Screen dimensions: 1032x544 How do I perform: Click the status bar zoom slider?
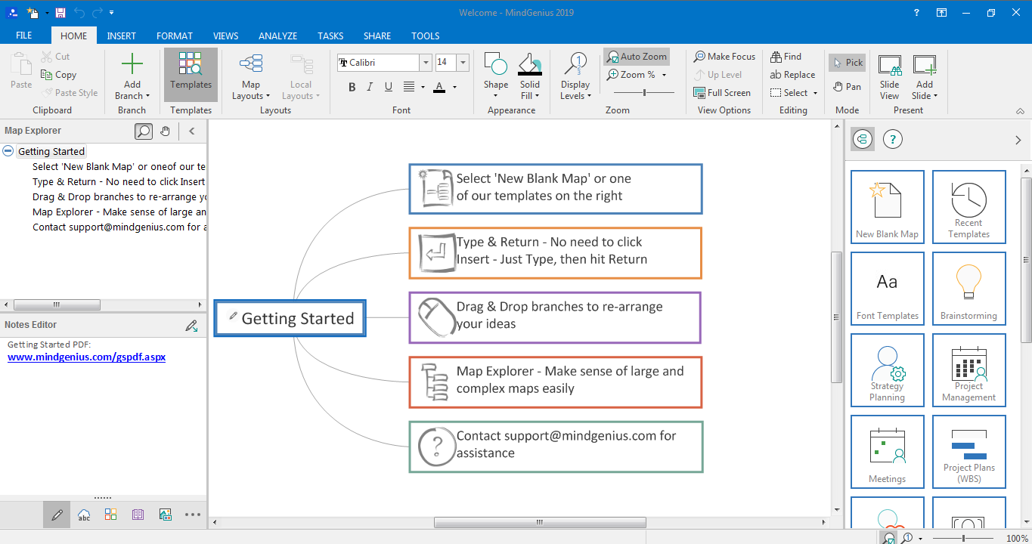click(963, 538)
